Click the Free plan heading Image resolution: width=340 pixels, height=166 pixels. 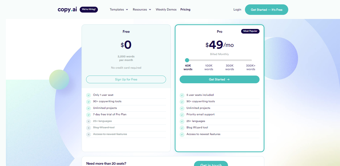(x=126, y=32)
